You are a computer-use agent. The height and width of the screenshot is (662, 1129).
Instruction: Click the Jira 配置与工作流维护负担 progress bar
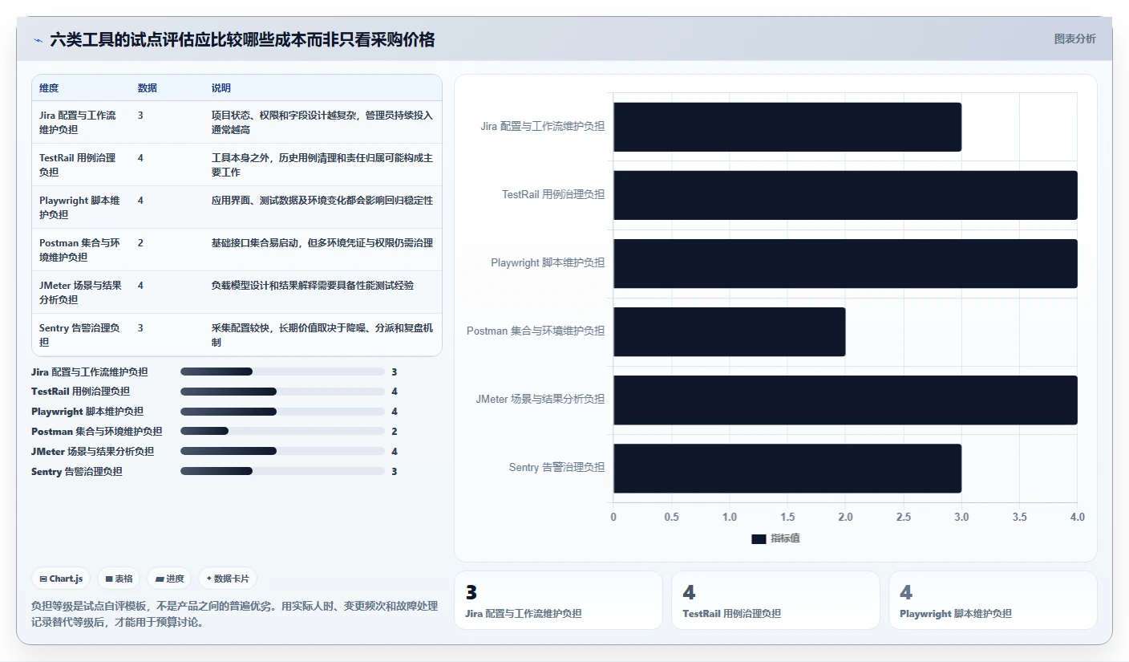(x=282, y=372)
